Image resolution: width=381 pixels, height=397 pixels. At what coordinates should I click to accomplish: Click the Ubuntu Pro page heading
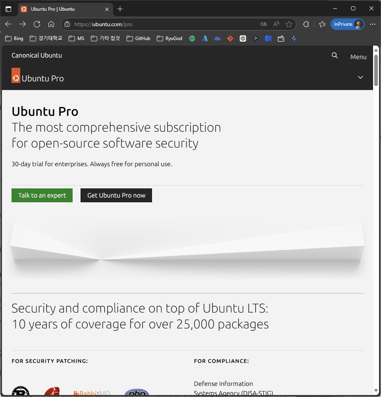coord(45,112)
